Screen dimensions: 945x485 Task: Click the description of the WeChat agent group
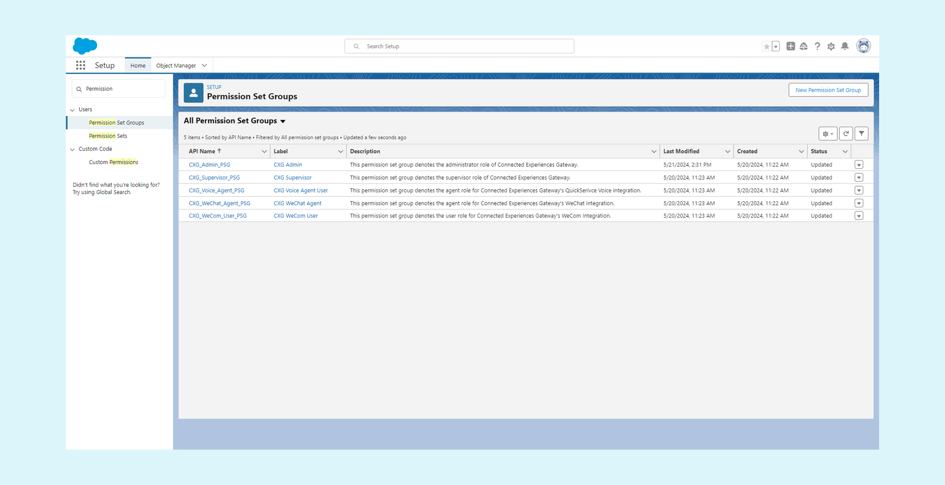[x=482, y=203]
